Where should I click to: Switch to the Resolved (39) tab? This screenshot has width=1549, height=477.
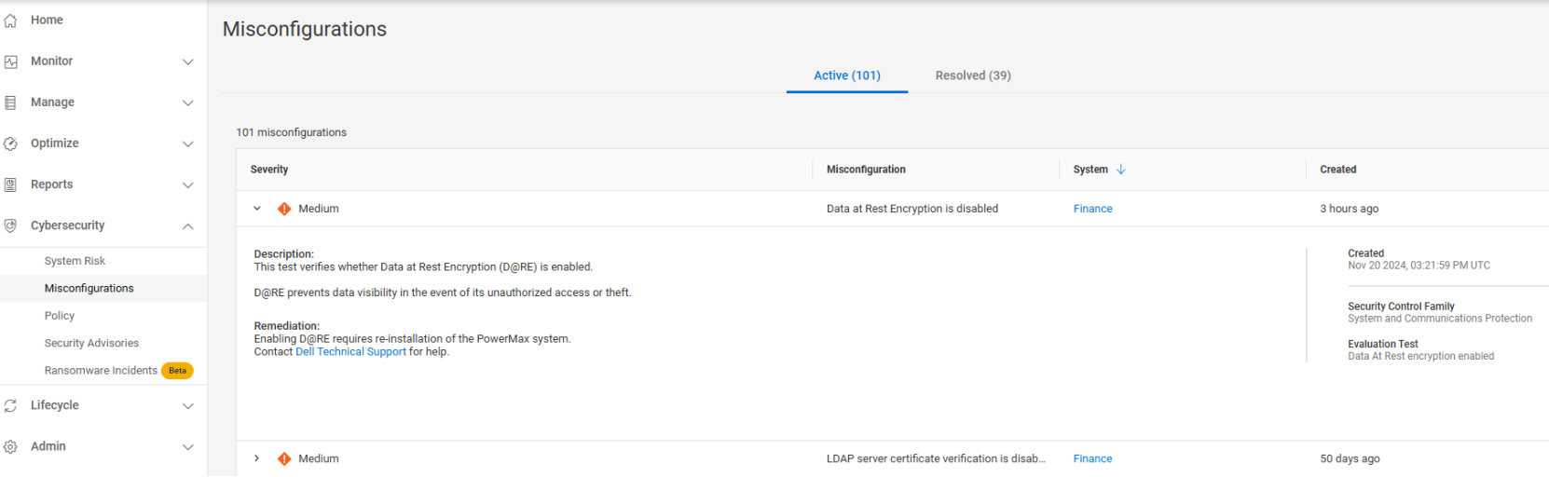(x=973, y=75)
